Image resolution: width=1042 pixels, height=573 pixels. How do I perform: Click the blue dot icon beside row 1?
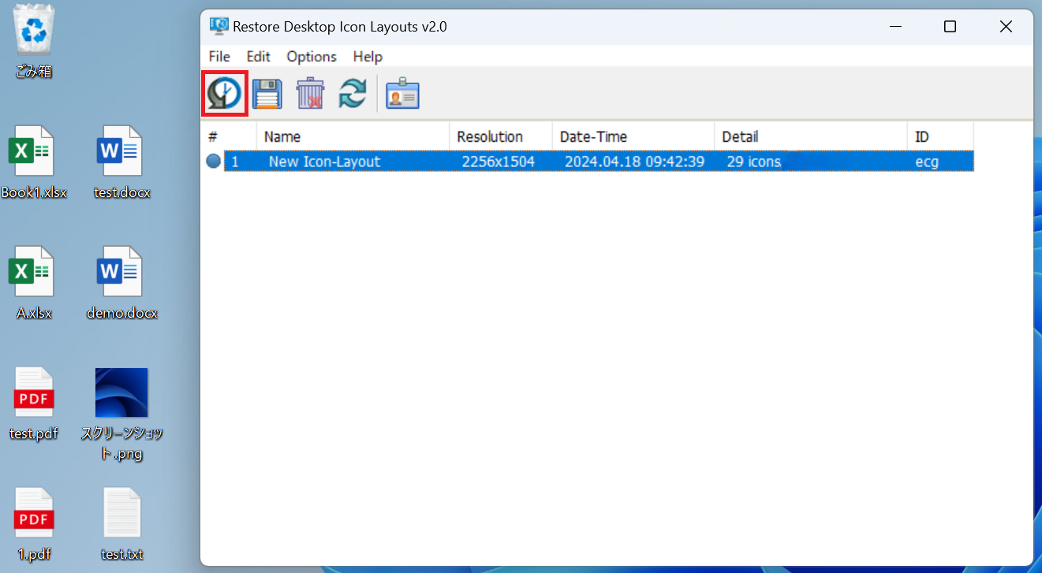pyautogui.click(x=213, y=162)
